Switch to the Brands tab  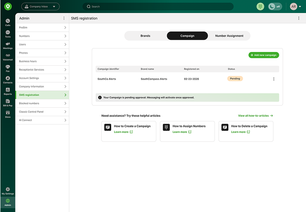coord(145,36)
